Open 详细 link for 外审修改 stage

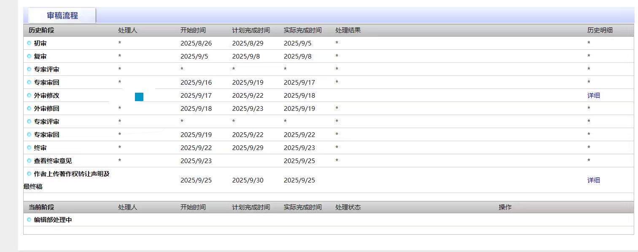tap(593, 95)
